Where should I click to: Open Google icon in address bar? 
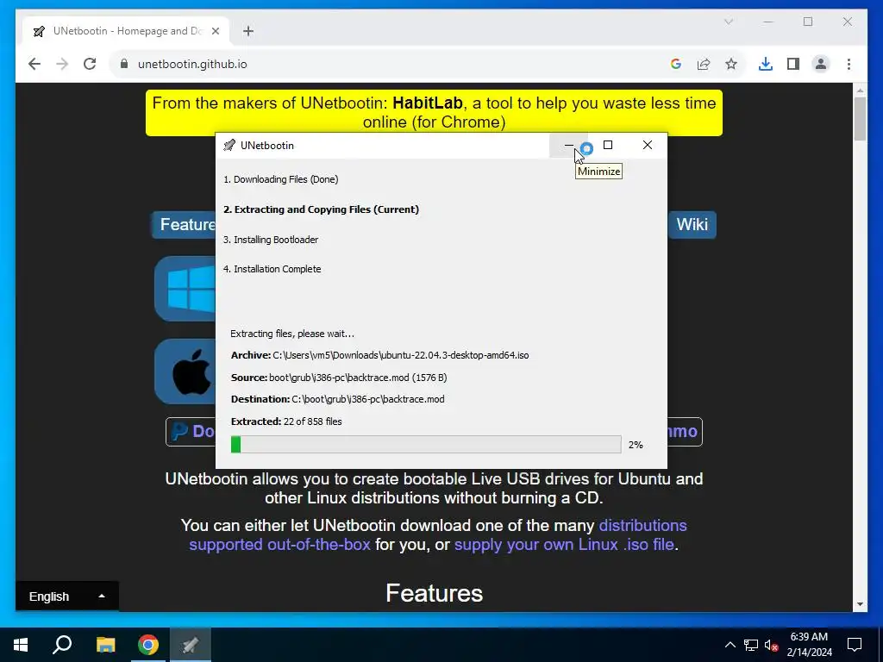(x=676, y=64)
